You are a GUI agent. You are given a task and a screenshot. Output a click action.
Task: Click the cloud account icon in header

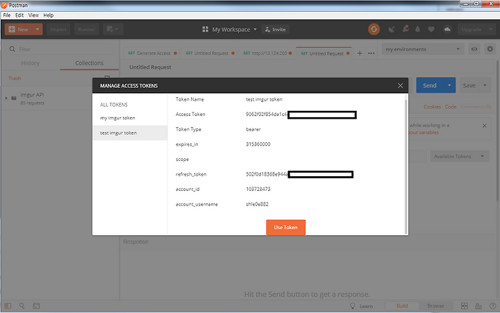[447, 29]
